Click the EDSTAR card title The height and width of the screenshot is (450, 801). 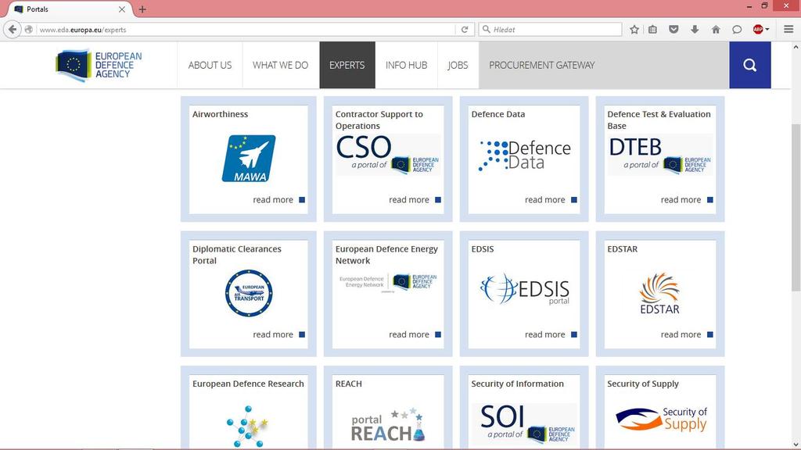click(x=622, y=249)
